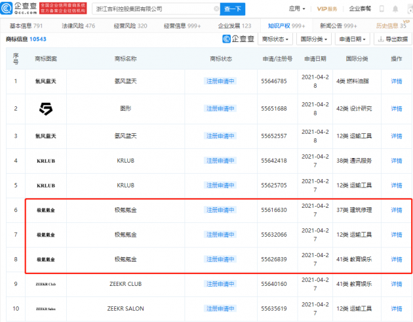Viewport: 413px width, 322px height.
Task: Click the 导出数据 export button
Action: tap(393, 39)
